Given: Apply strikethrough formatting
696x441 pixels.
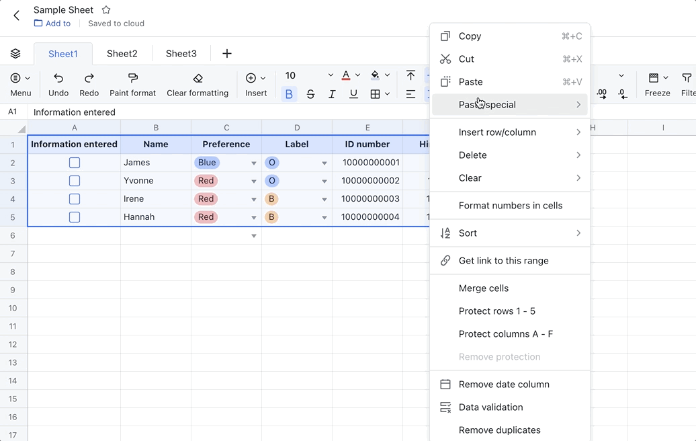Looking at the screenshot, I should point(310,94).
